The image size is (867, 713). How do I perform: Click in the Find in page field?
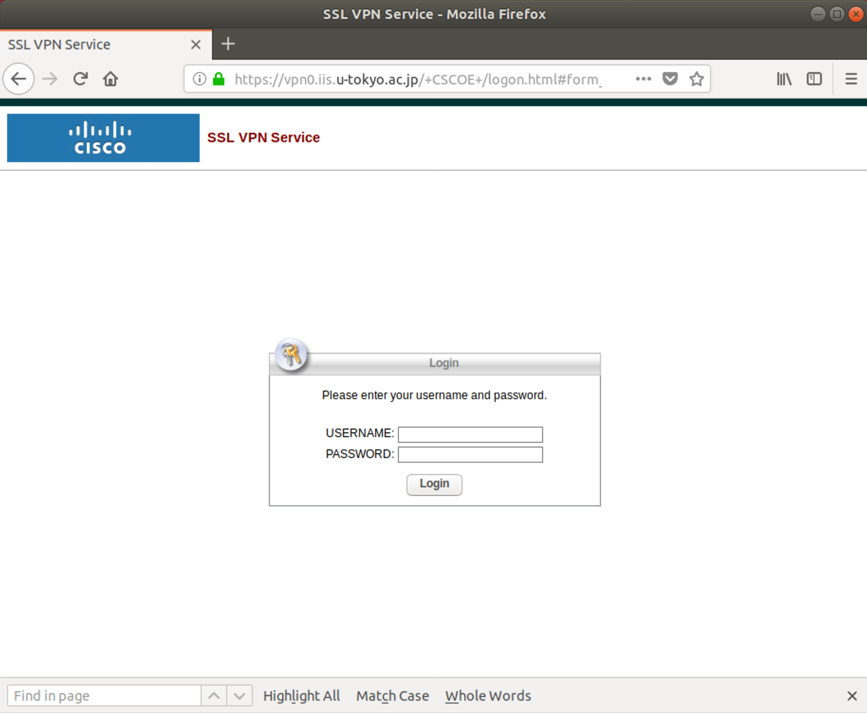(104, 695)
